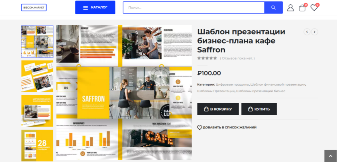Click the star rating row

point(207,58)
